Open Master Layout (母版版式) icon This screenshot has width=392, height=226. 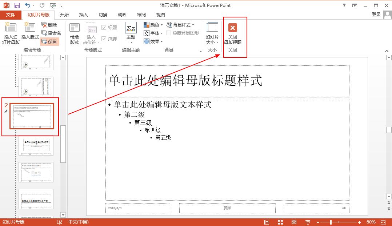point(74,28)
